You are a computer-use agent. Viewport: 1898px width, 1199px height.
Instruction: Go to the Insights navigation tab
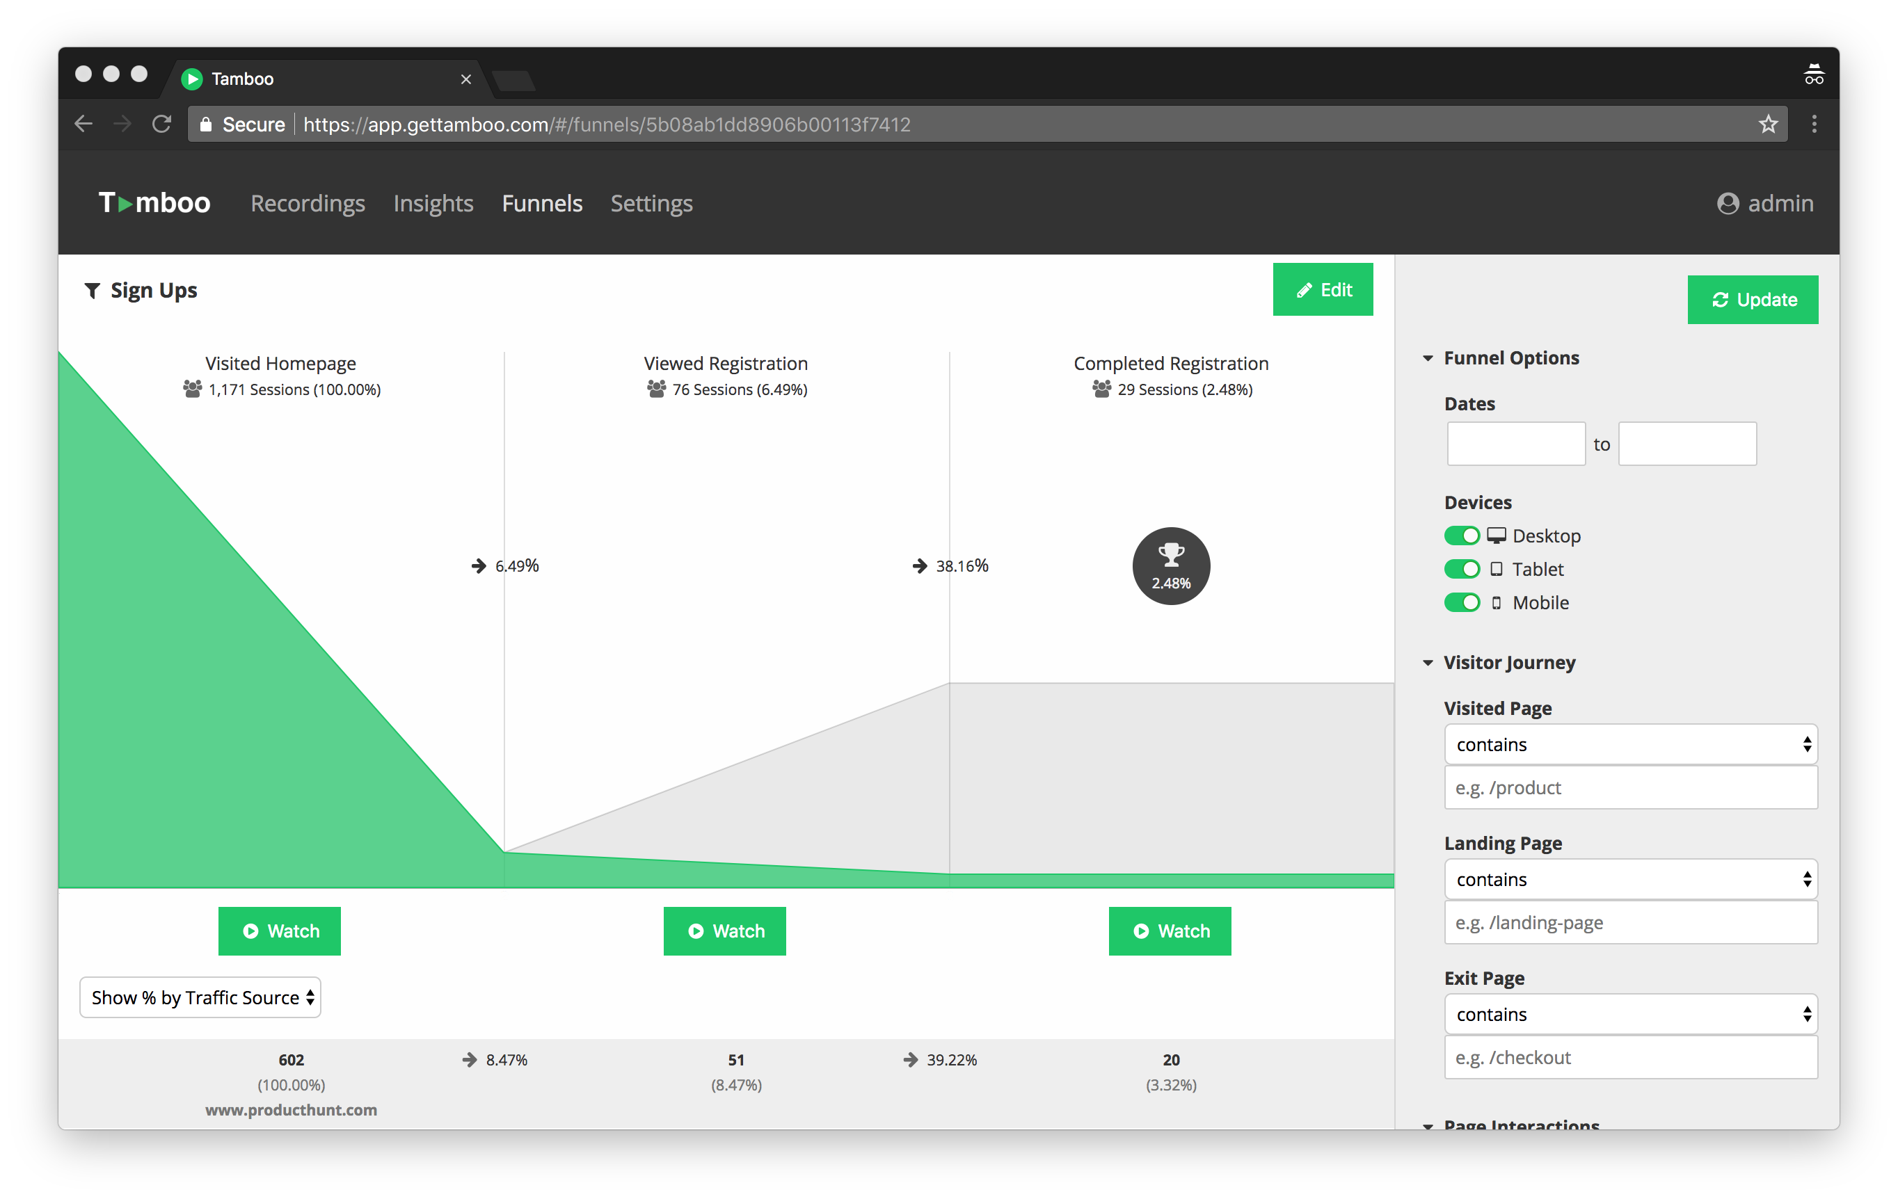coord(433,203)
